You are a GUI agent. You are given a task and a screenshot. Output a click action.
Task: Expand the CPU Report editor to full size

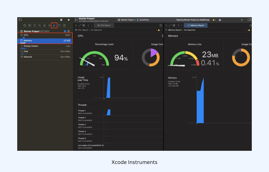80,25
